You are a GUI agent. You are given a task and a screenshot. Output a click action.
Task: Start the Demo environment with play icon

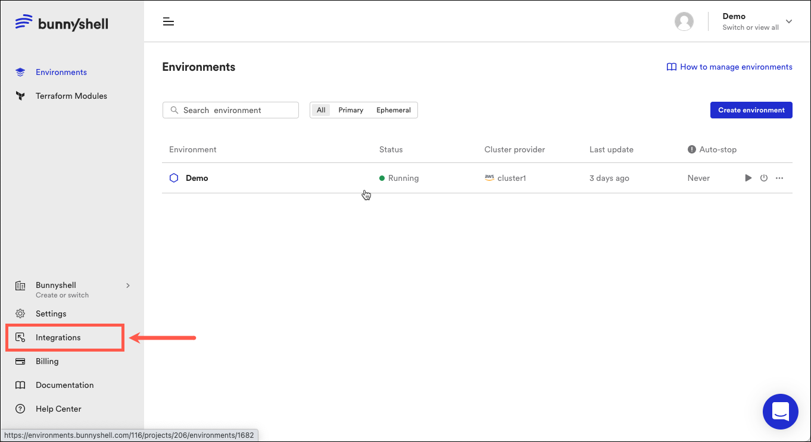coord(748,178)
